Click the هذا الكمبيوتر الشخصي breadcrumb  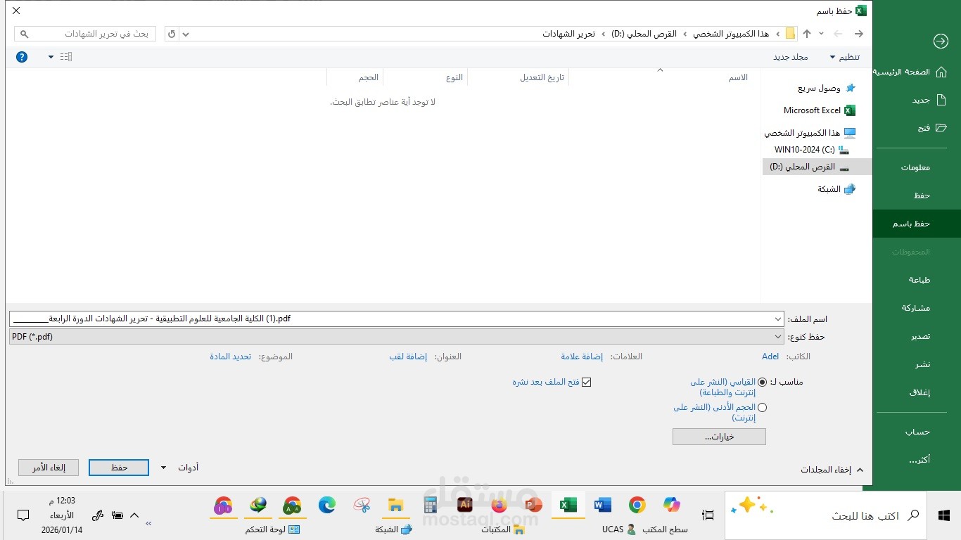coord(731,34)
